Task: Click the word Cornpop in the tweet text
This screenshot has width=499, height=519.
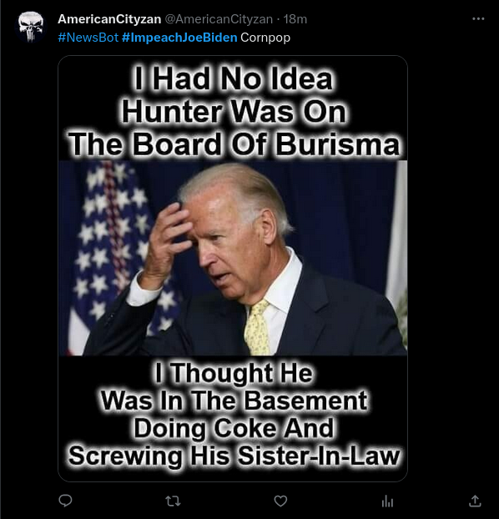Action: pyautogui.click(x=265, y=38)
